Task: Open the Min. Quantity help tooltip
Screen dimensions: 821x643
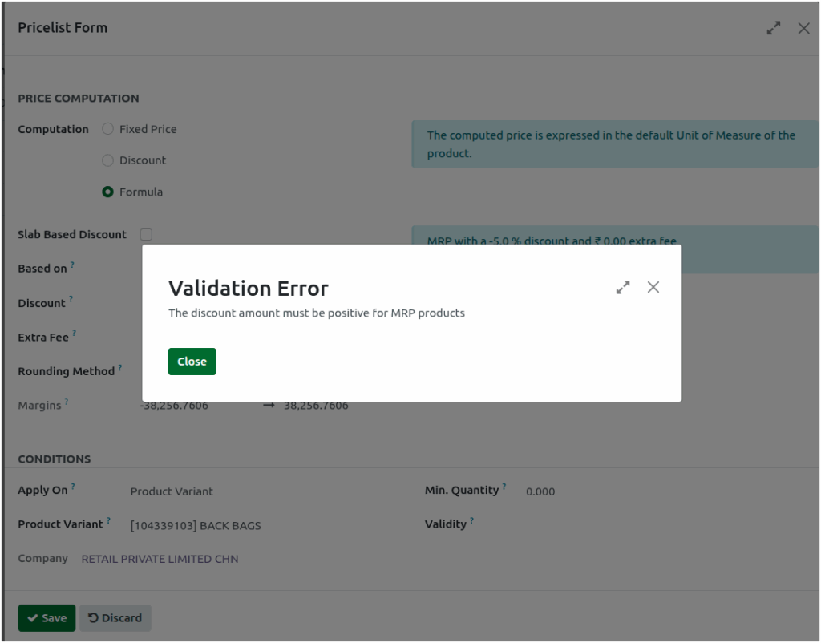Action: (504, 484)
